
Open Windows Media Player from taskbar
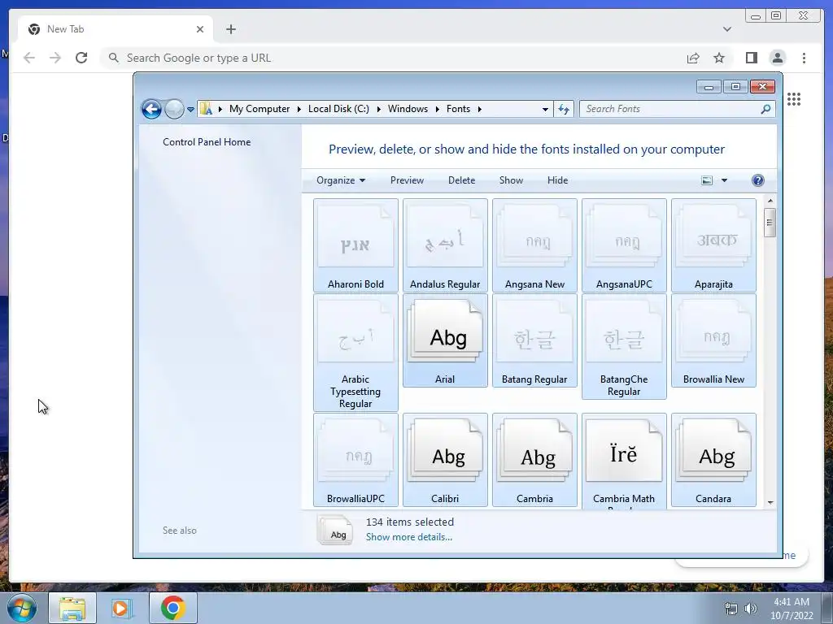point(122,608)
